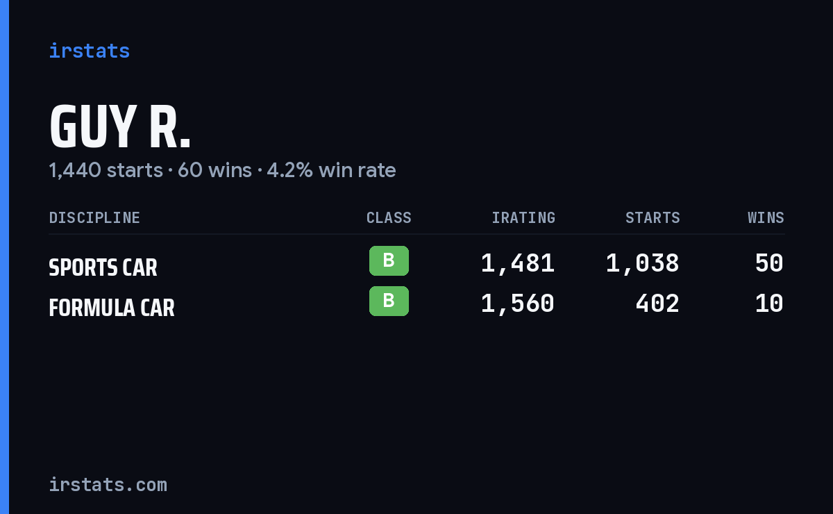Click the Formula Car class B badge
This screenshot has width=833, height=514.
[x=389, y=301]
